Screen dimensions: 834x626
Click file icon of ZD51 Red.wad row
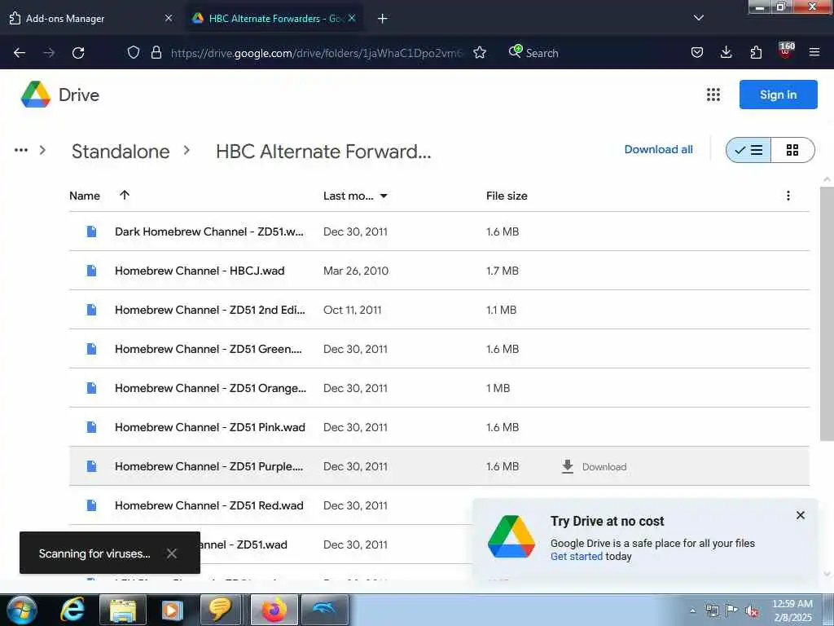coord(91,505)
